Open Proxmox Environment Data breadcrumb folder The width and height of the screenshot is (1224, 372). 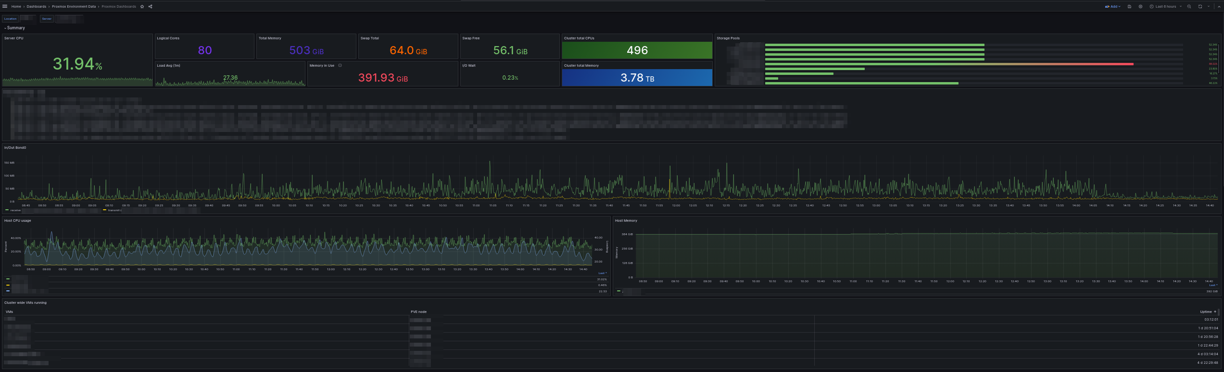coord(74,7)
